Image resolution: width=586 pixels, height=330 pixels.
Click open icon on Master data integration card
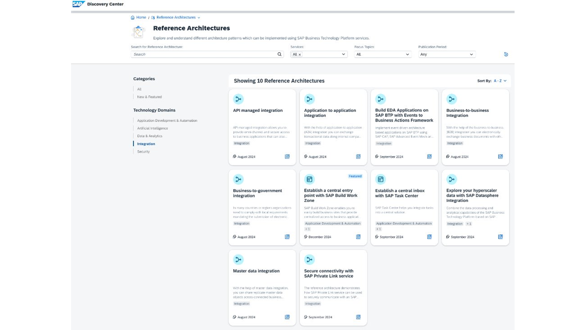pos(287,317)
